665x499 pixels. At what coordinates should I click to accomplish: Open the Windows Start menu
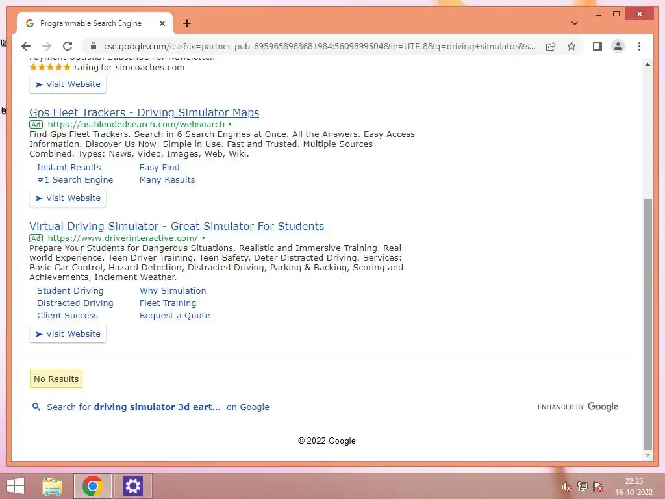click(16, 486)
